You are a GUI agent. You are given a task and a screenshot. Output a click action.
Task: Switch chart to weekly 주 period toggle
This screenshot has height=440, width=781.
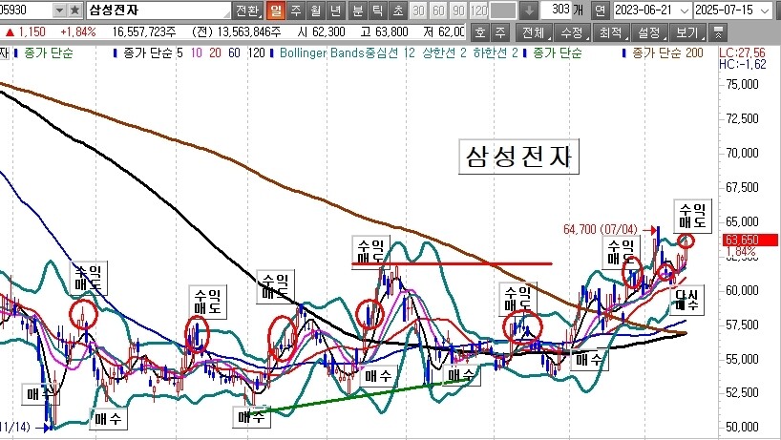tap(296, 10)
